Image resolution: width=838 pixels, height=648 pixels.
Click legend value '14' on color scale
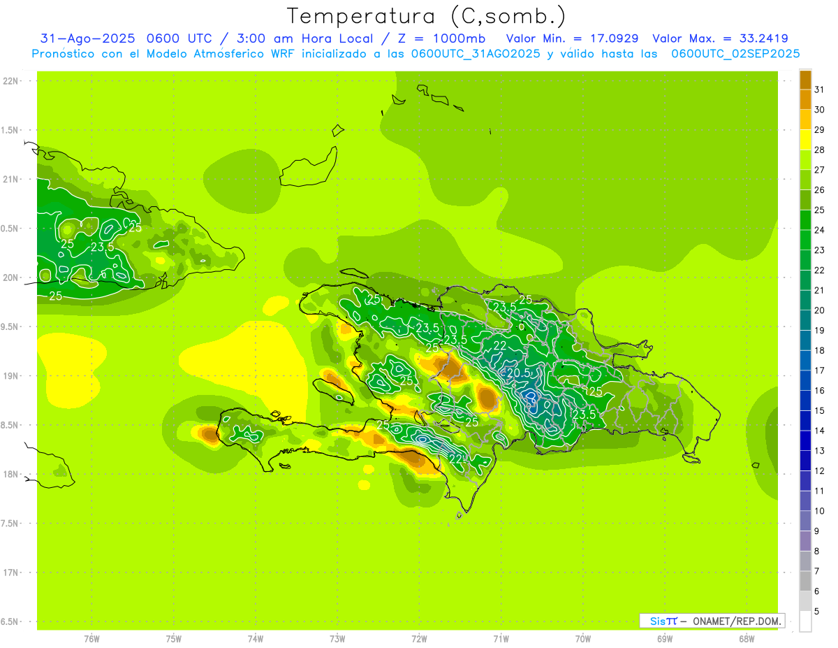pos(820,431)
